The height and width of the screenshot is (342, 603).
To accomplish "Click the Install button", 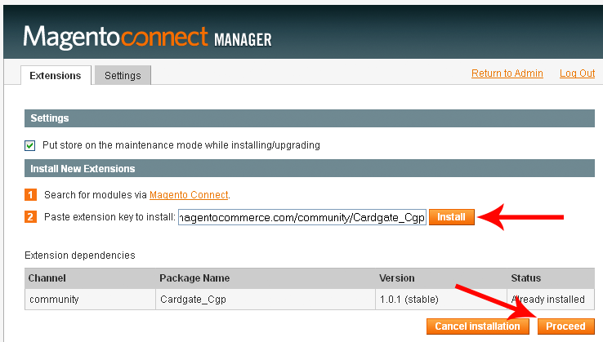I will (x=452, y=217).
